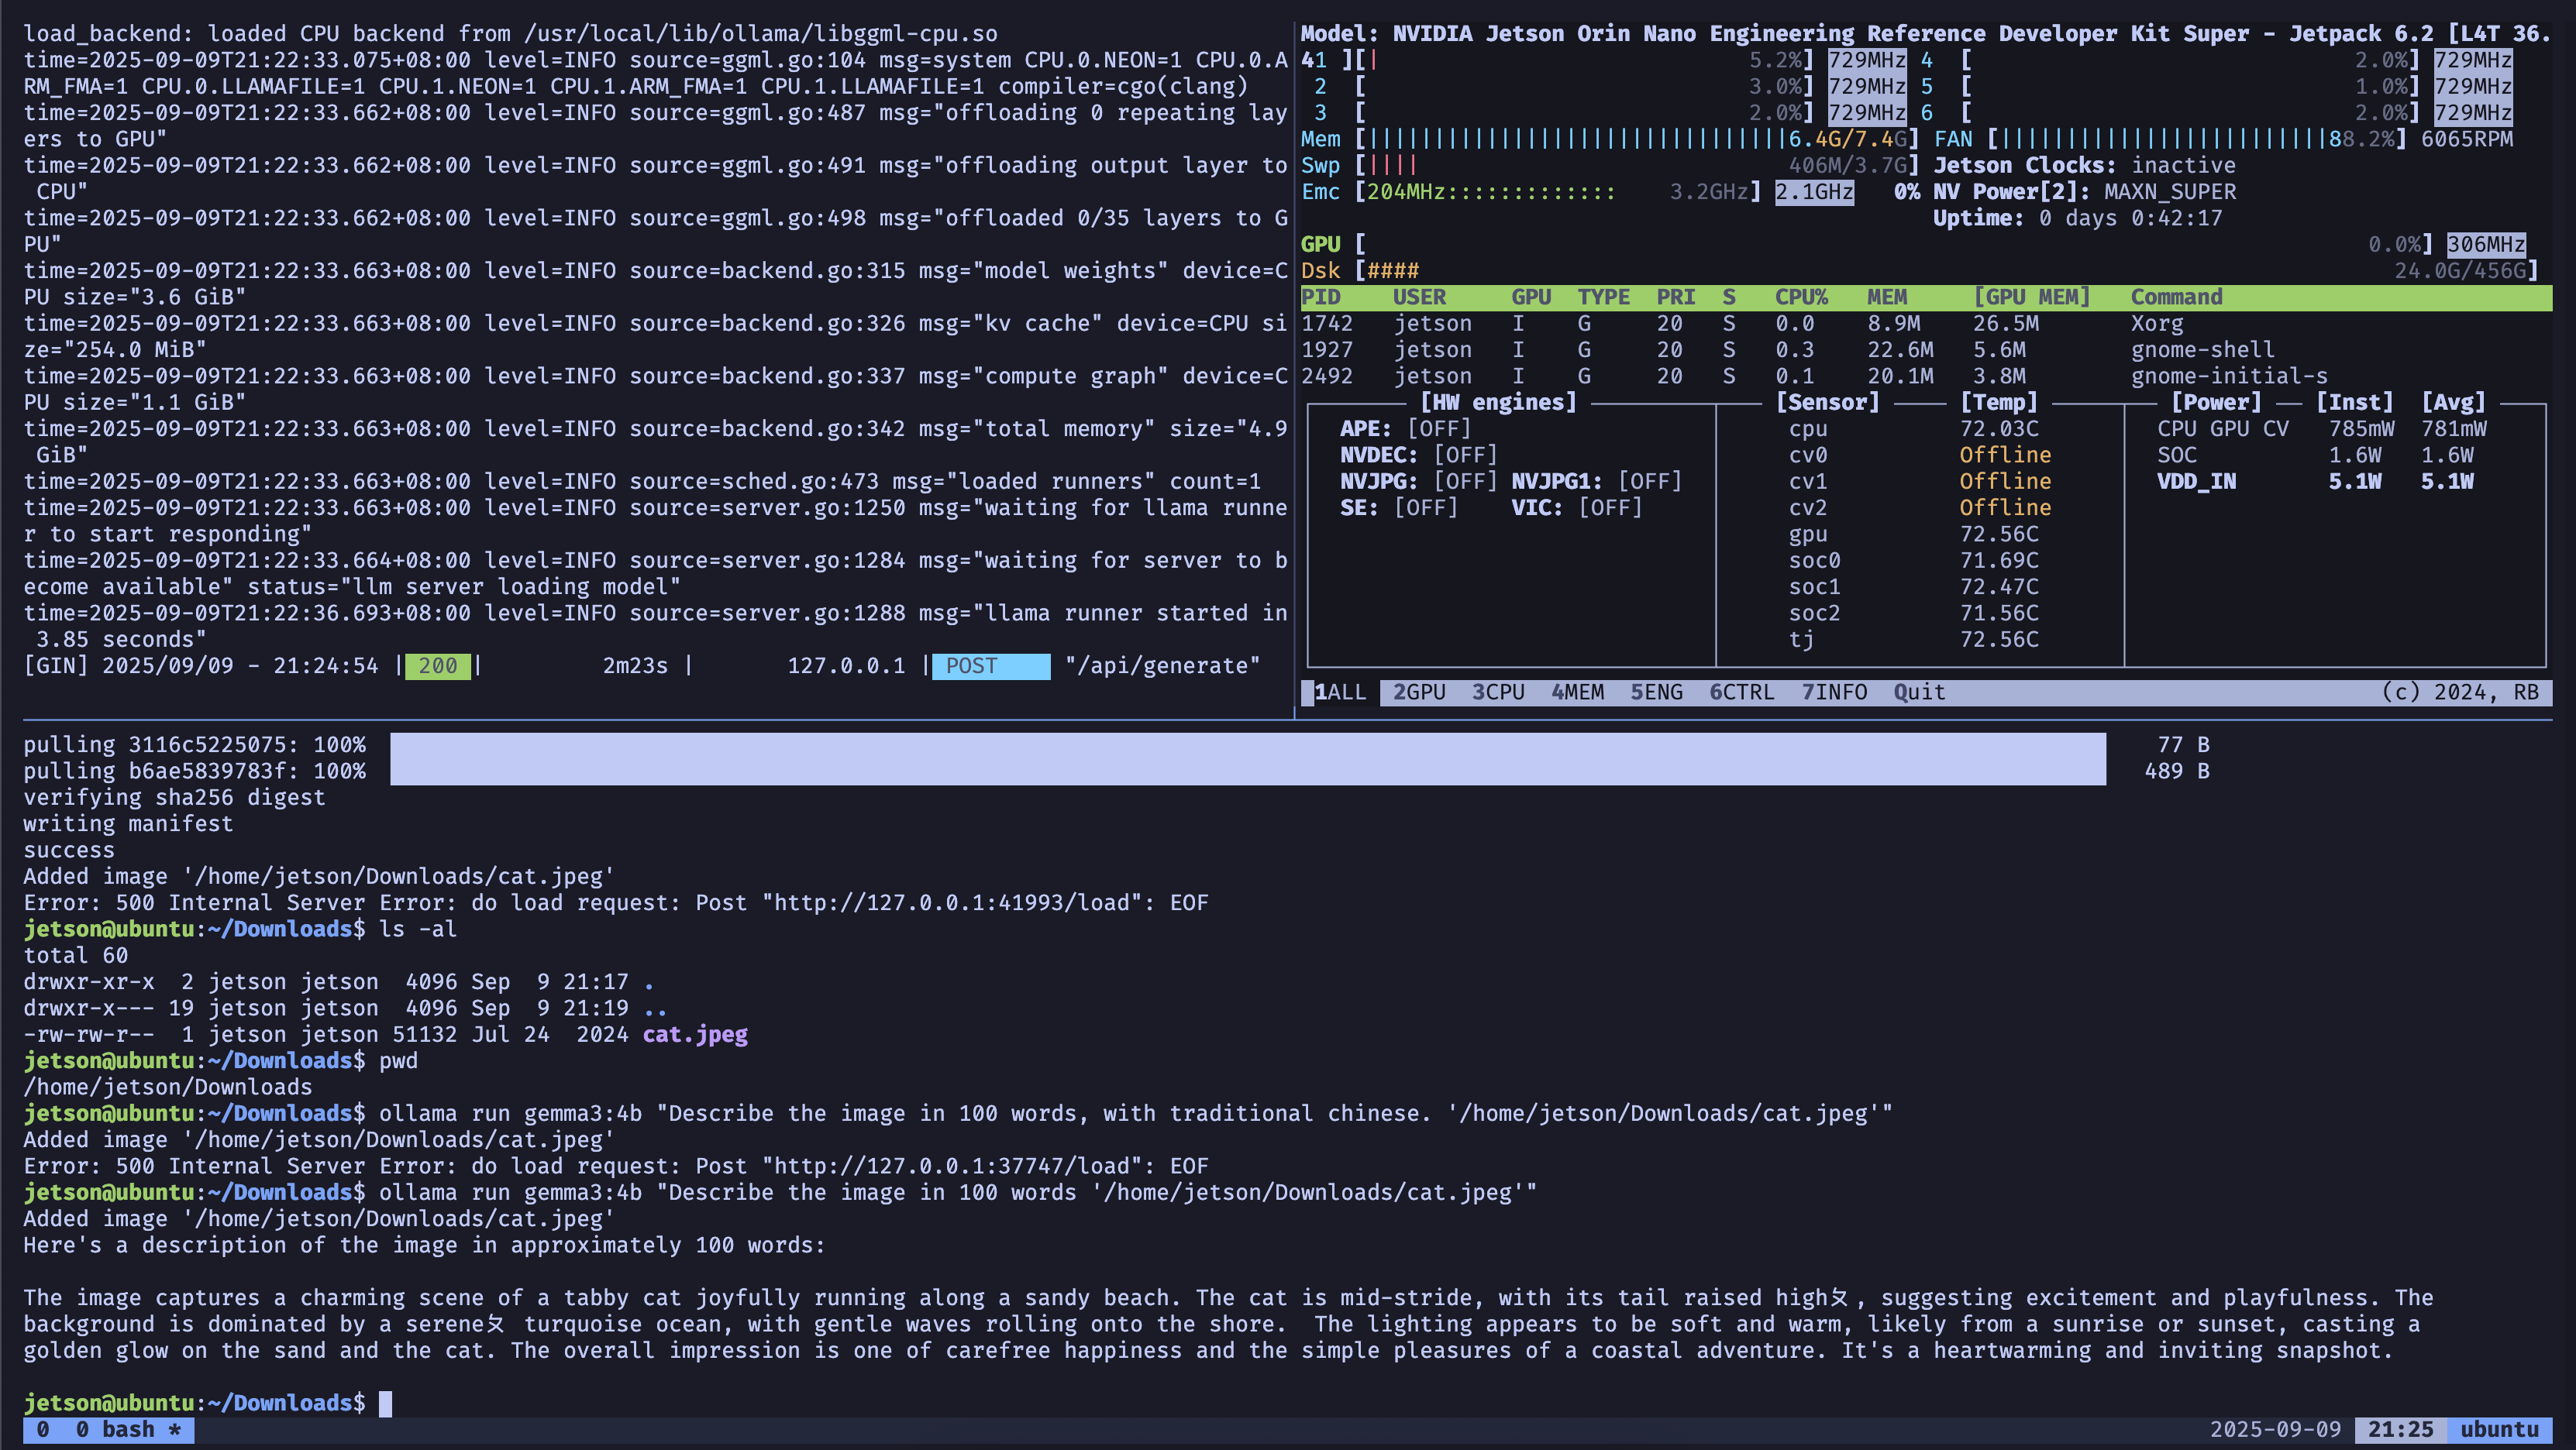Select the Xorg process row
The image size is (2576, 1450).
pyautogui.click(x=2156, y=324)
